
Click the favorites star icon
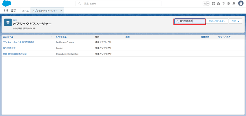205,4
